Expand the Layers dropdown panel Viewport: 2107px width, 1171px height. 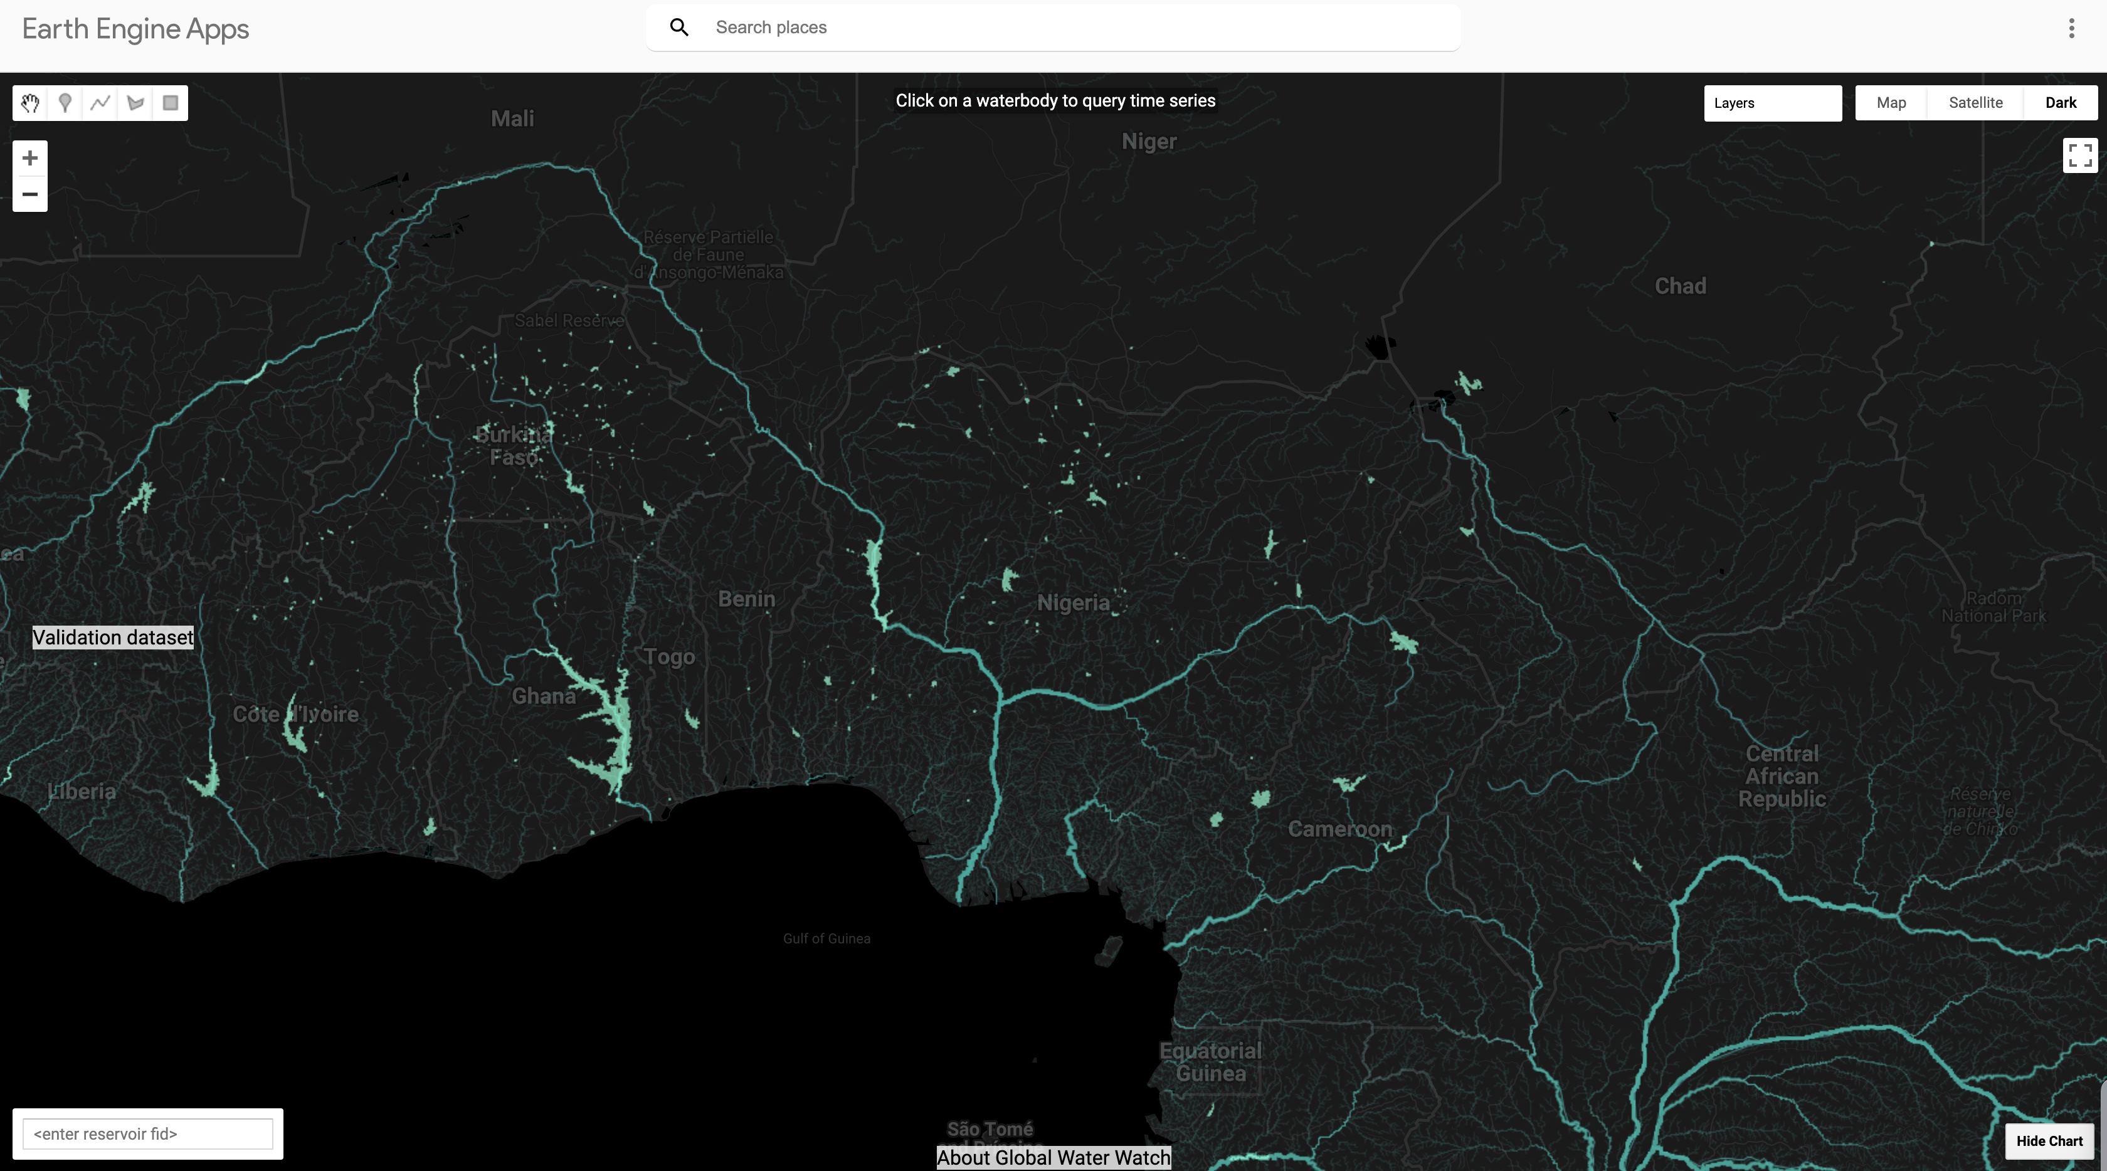pos(1772,103)
